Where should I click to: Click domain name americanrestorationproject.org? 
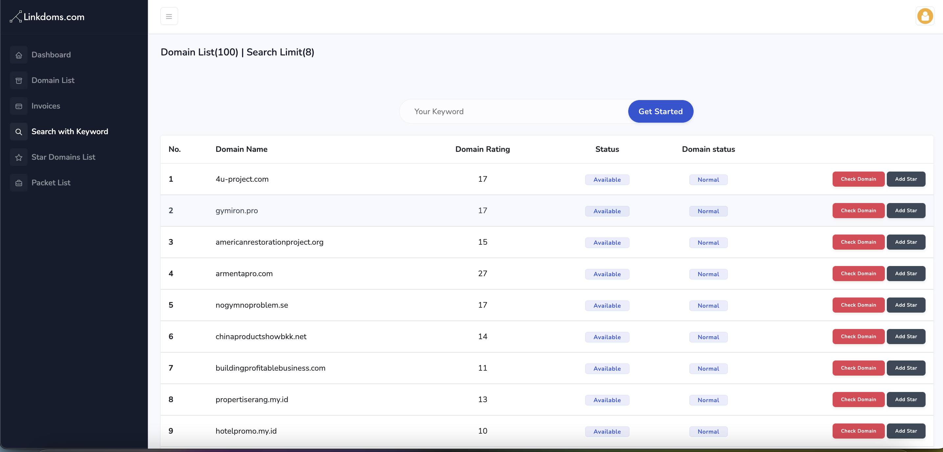(x=269, y=242)
